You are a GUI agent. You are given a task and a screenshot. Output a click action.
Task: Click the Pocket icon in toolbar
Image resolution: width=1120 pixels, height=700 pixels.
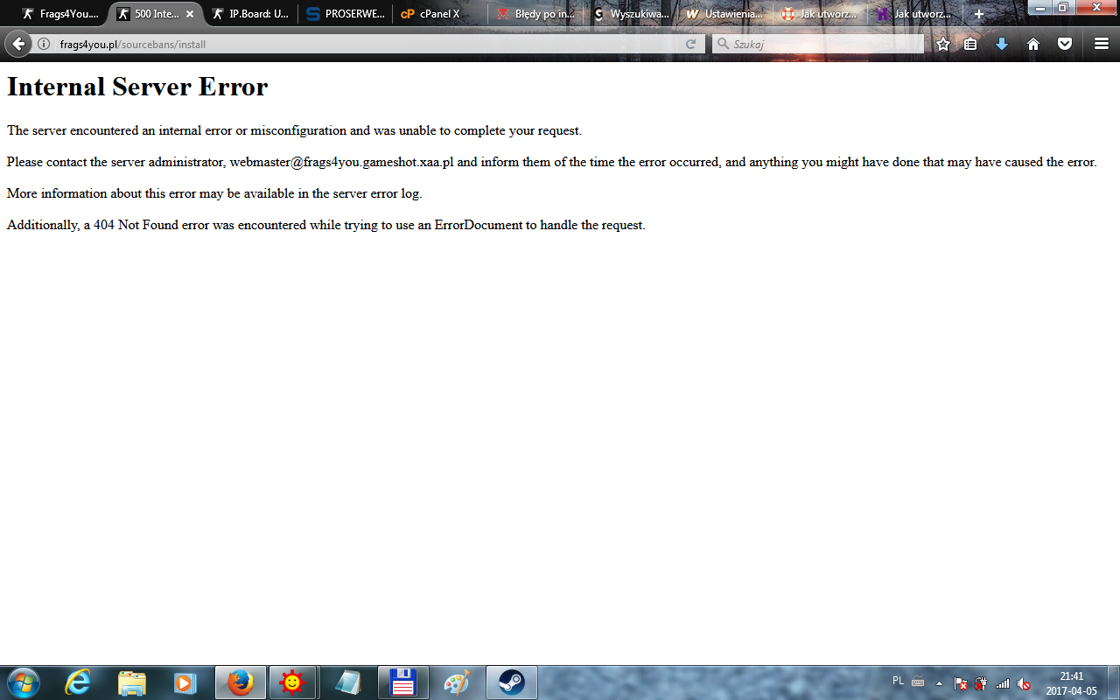(x=1065, y=44)
